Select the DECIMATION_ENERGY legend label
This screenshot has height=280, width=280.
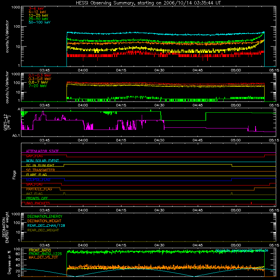pyautogui.click(x=45, y=216)
